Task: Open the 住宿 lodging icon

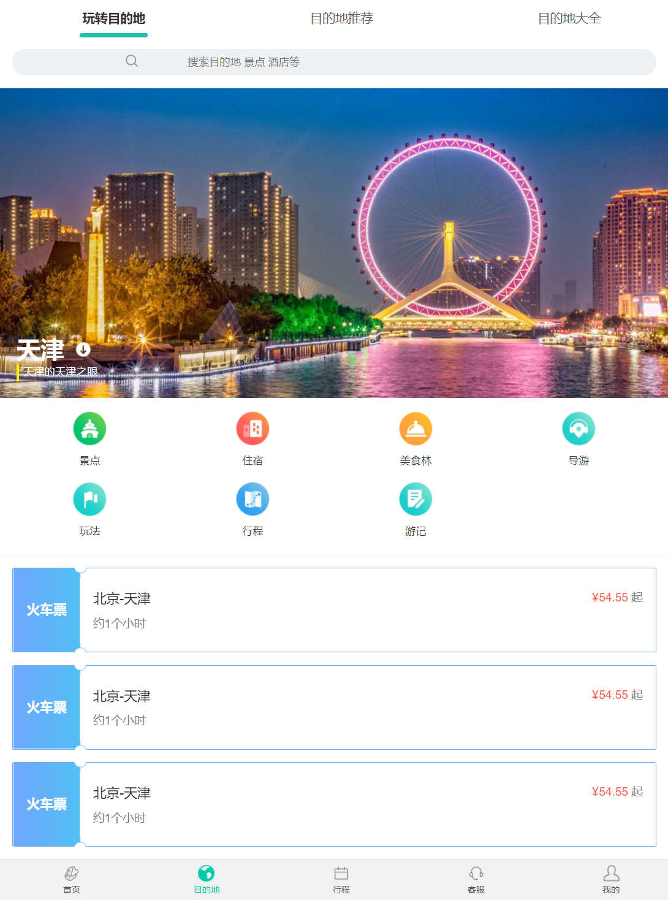Action: 252,429
